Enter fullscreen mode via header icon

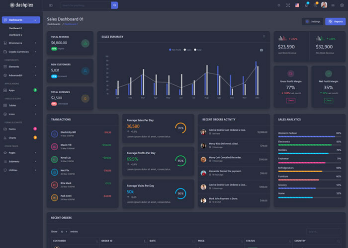point(288,5)
